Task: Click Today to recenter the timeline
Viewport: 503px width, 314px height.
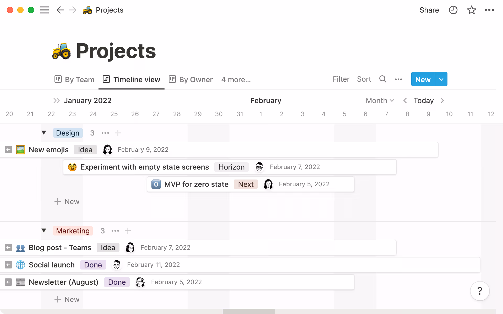Action: point(423,100)
